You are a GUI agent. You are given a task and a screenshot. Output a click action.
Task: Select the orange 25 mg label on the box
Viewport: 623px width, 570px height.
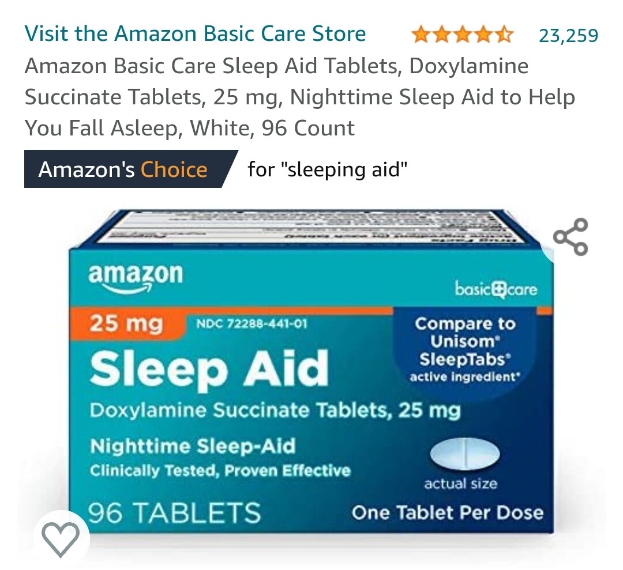click(126, 323)
